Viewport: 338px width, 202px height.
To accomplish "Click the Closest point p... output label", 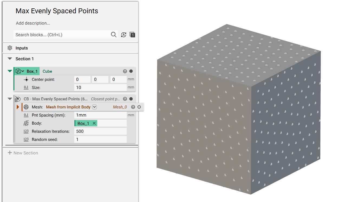I will click(105, 99).
